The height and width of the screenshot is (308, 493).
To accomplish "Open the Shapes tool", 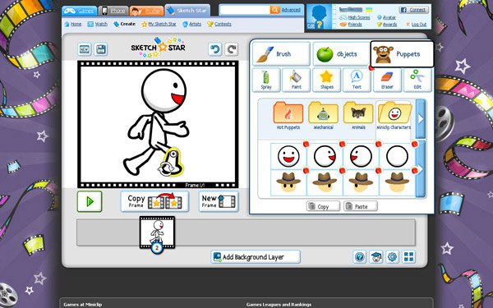I will pyautogui.click(x=326, y=80).
